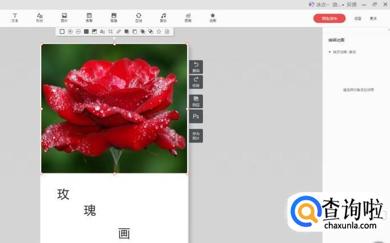
Task: Select the 编辑动画 panel heading
Action: coord(336,40)
